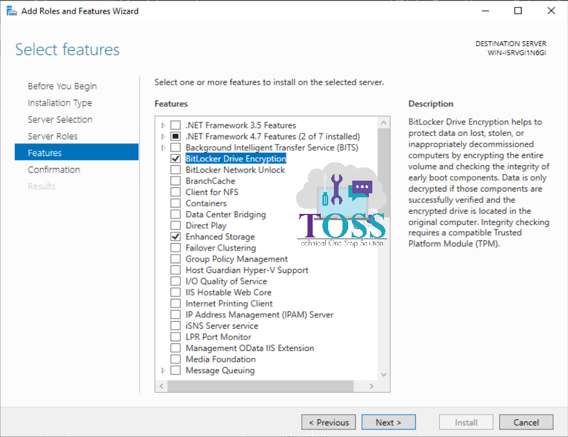Enable the BitLocker Network Unlock feature

coord(176,170)
